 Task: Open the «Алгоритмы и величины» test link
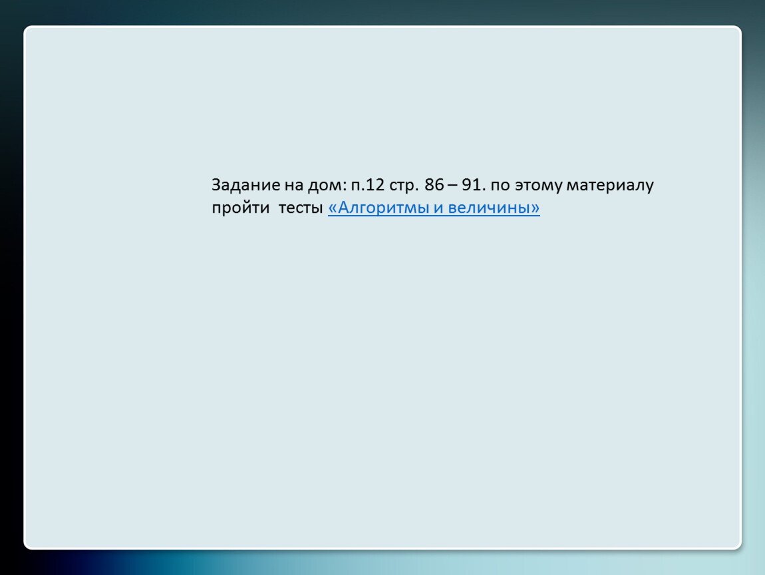(x=434, y=208)
